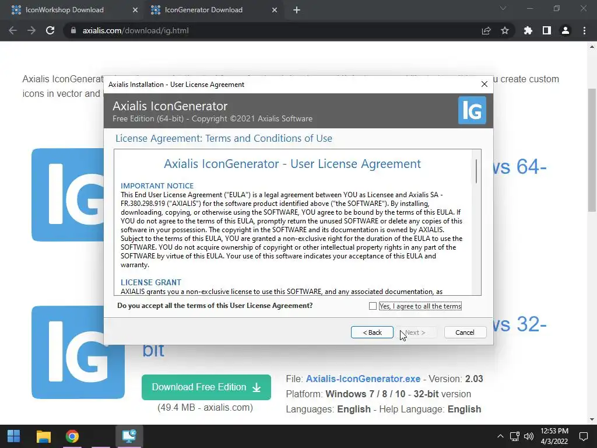View site security lock info
Screen dimensions: 597x448
pos(73,30)
